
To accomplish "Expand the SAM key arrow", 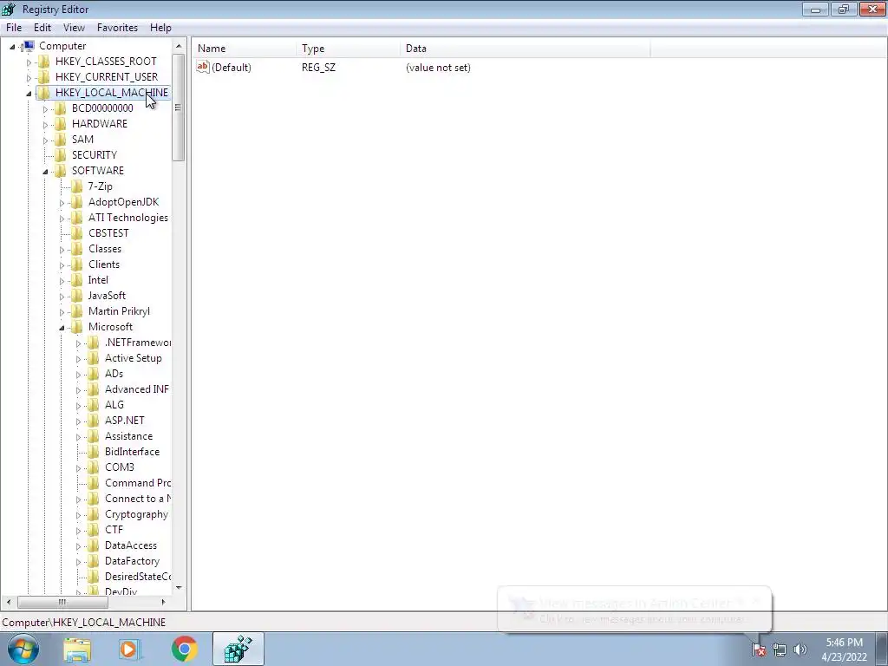I will click(45, 140).
